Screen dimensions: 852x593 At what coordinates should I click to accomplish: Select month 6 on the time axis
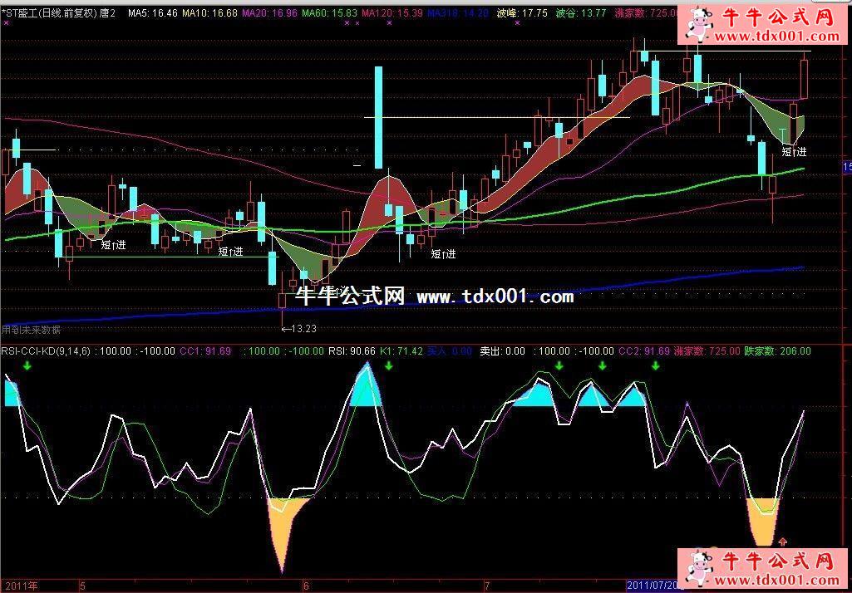click(306, 585)
